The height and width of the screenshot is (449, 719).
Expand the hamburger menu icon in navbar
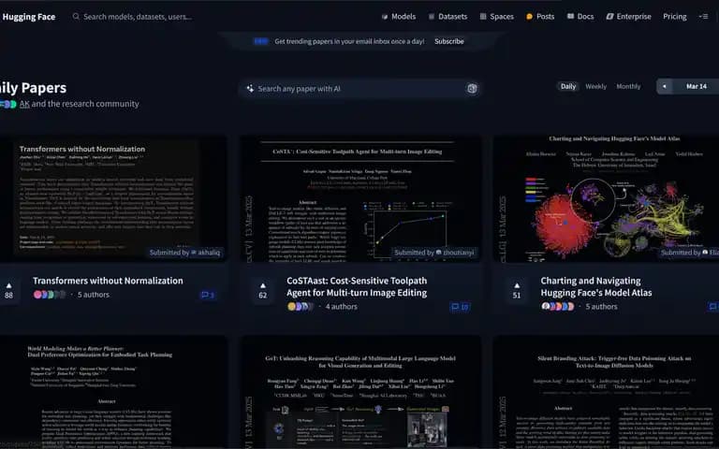coord(703,17)
